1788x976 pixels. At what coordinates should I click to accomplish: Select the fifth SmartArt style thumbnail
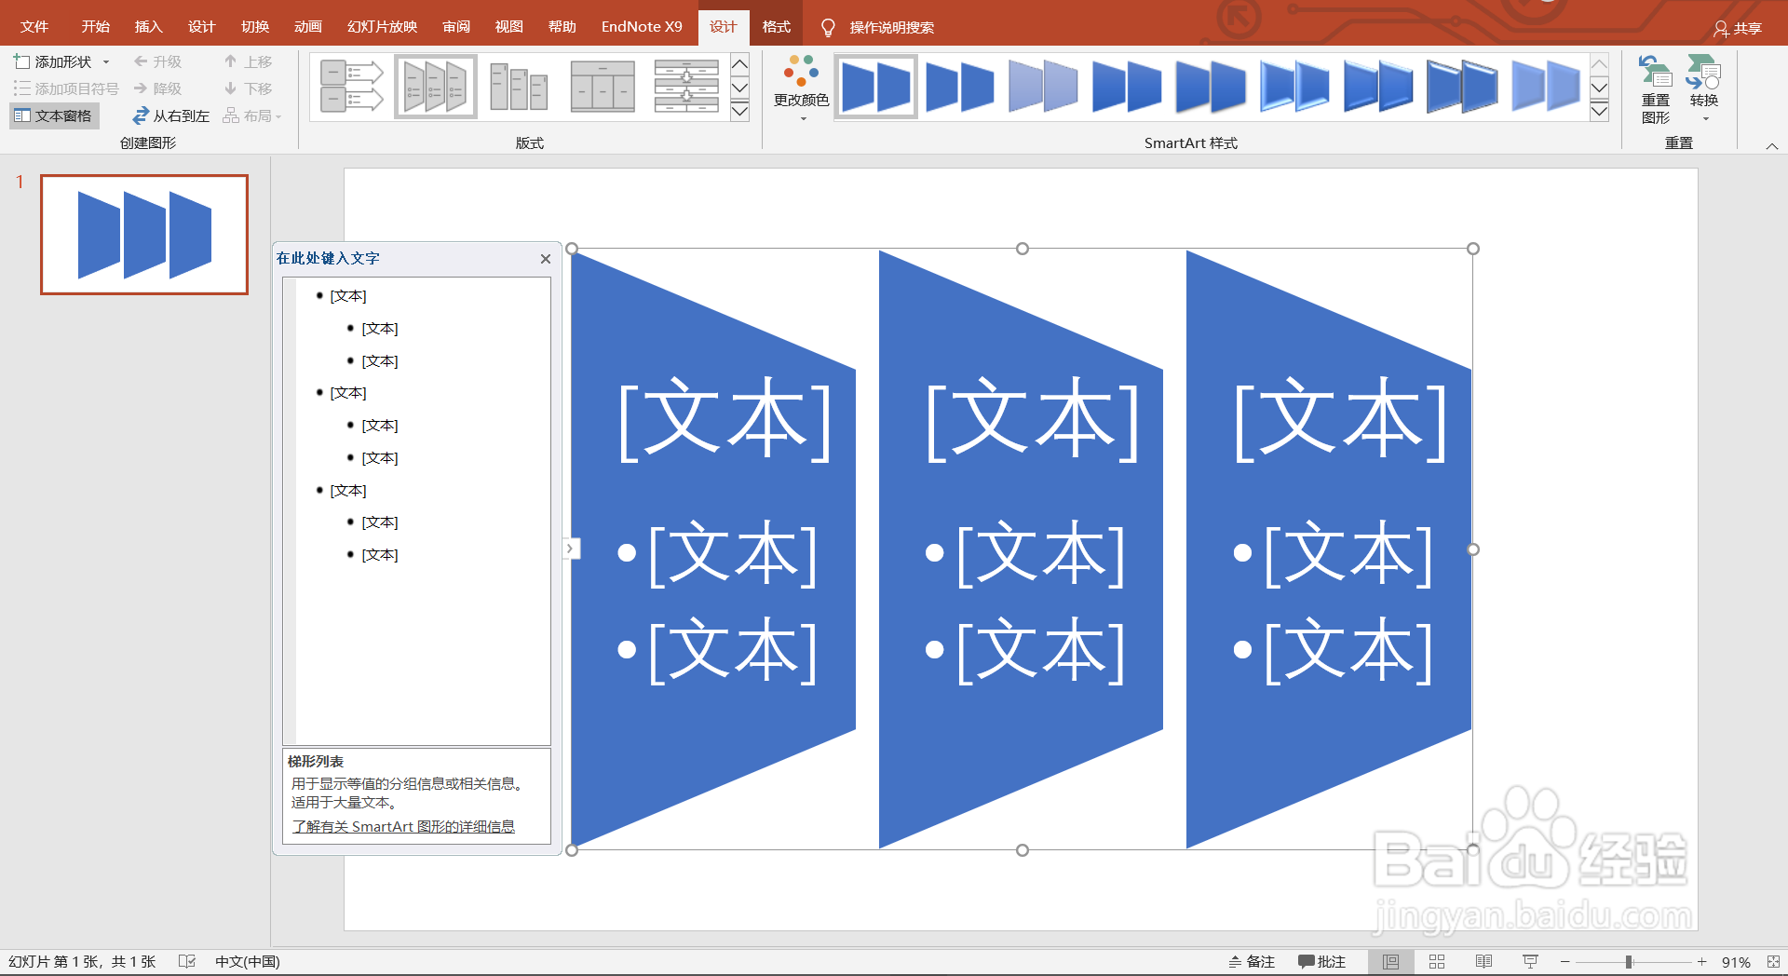click(x=1211, y=87)
